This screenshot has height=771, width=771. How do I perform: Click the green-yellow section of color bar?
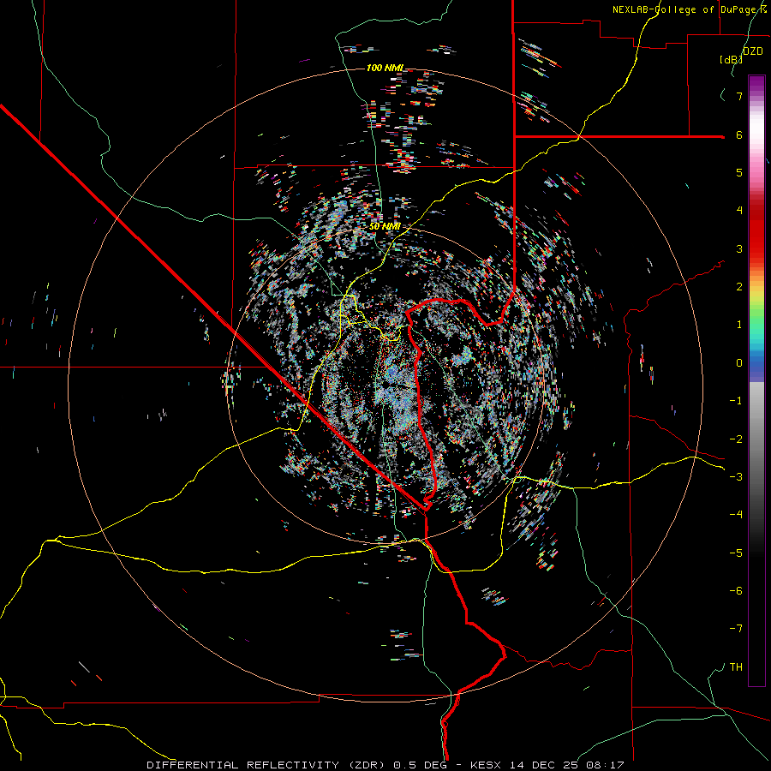pyautogui.click(x=756, y=305)
